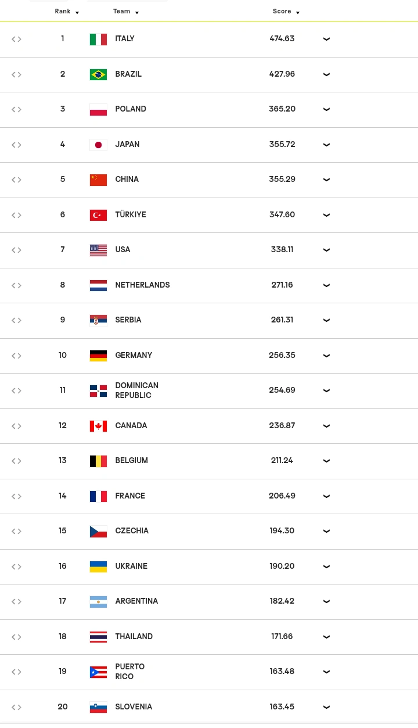Click the China flag icon
Screen dimensions: 418x728
98,180
